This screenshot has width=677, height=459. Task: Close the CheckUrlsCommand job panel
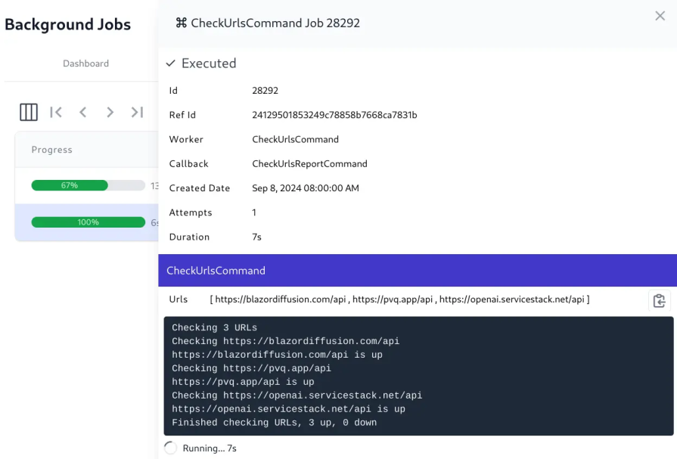[x=660, y=16]
